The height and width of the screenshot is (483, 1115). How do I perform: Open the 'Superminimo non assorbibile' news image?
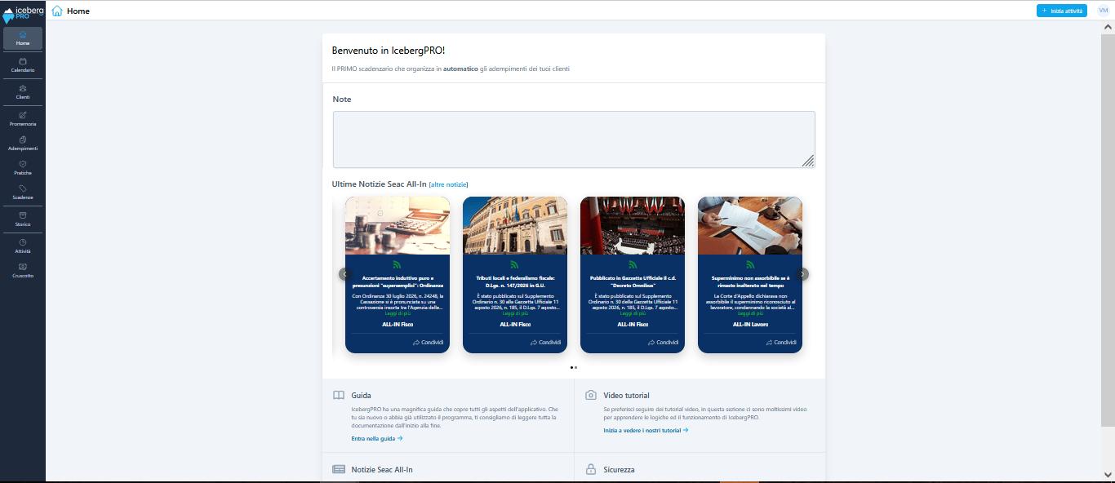point(750,225)
